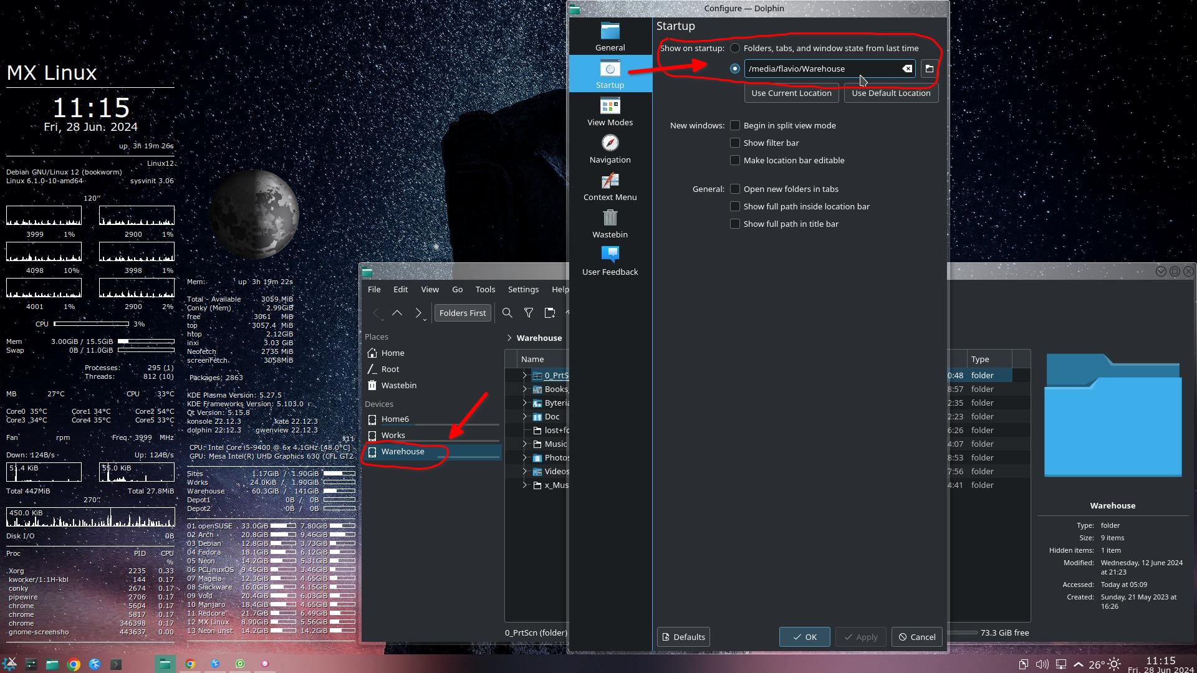Expand the Books folder tree row
Screen dimensions: 1197x673
click(525, 389)
